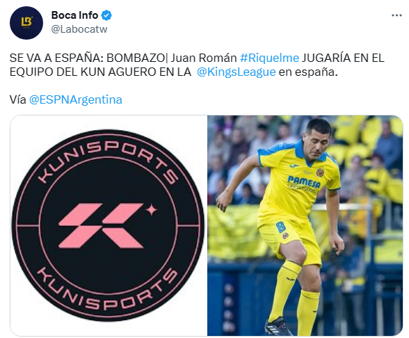Visit the @Labocatw handle

[x=79, y=29]
